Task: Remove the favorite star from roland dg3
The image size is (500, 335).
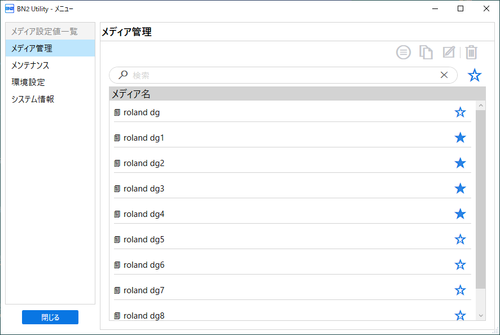Action: pos(460,189)
